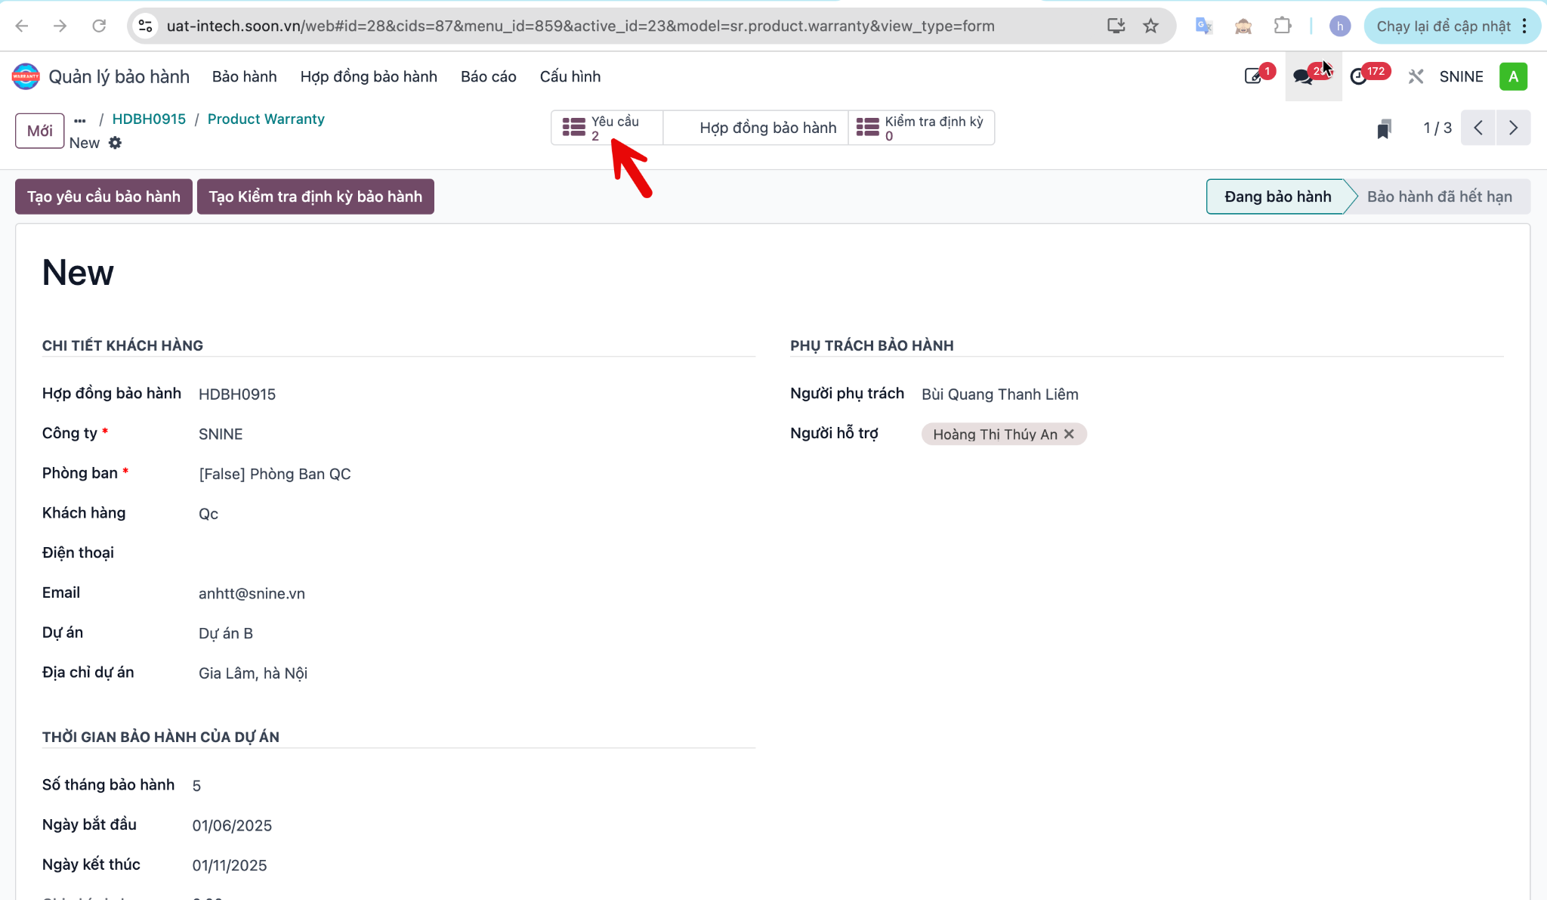The height and width of the screenshot is (900, 1547).
Task: Remove the Hoàng Thi Thúy An tag
Action: 1069,434
